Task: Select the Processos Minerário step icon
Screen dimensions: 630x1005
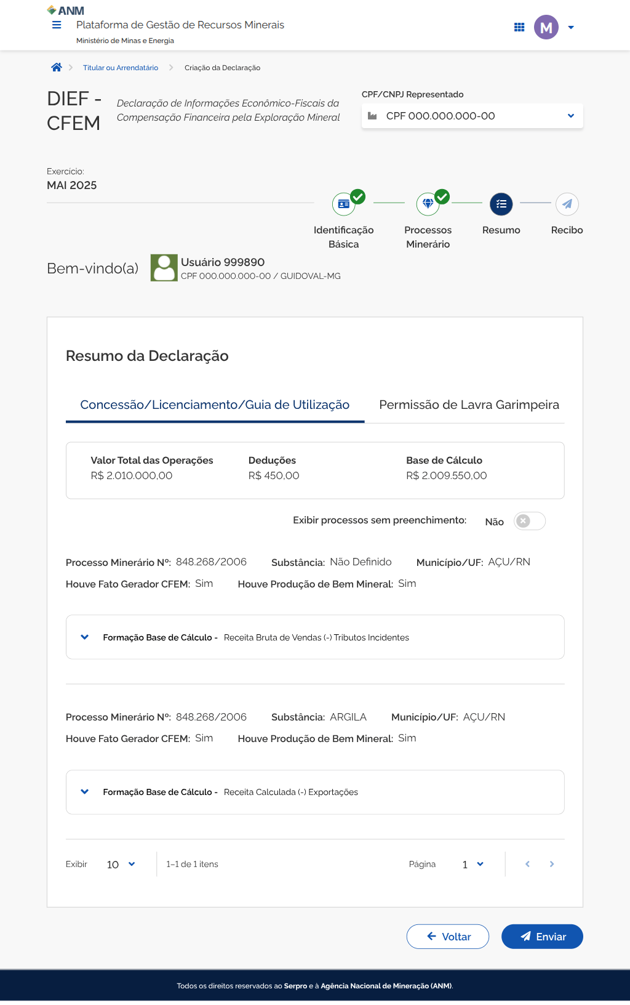Action: coord(428,204)
